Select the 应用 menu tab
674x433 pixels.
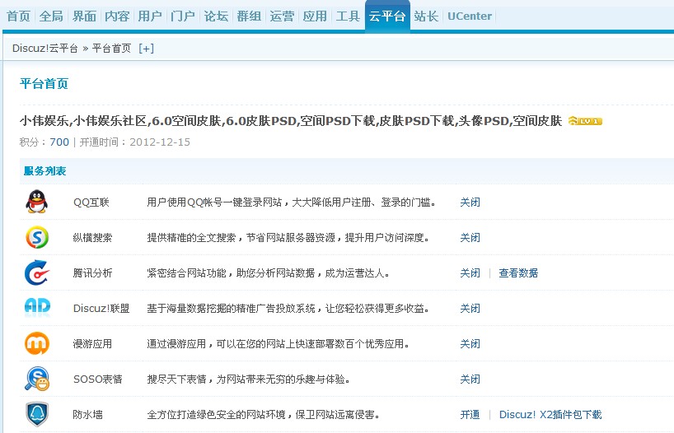315,16
